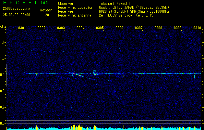Click the Observer field label
The height and width of the screenshot is (130, 204).
pyautogui.click(x=66, y=4)
